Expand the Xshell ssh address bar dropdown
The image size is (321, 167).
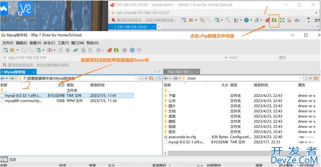(317, 13)
